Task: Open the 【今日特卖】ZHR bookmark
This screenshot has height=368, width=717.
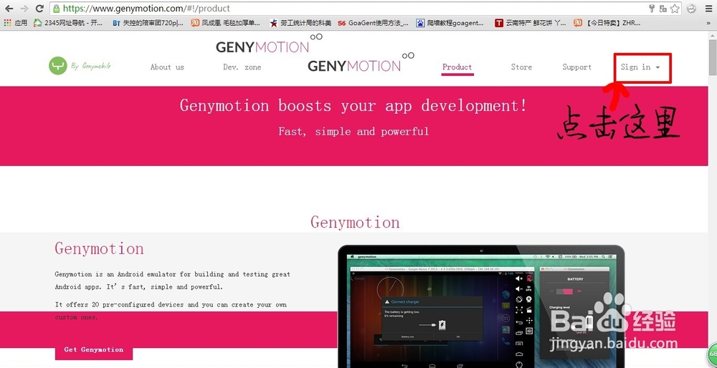Action: pyautogui.click(x=607, y=23)
